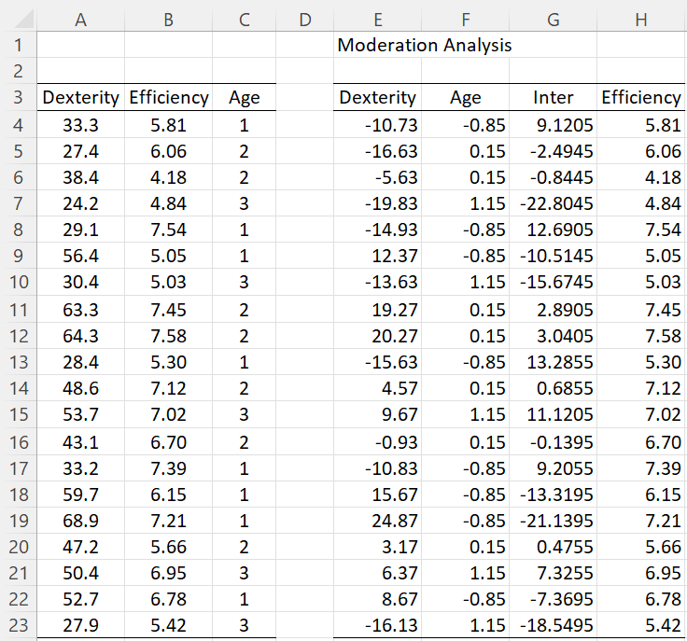
Task: Select the Dexterity header in column A
Action: [x=80, y=97]
